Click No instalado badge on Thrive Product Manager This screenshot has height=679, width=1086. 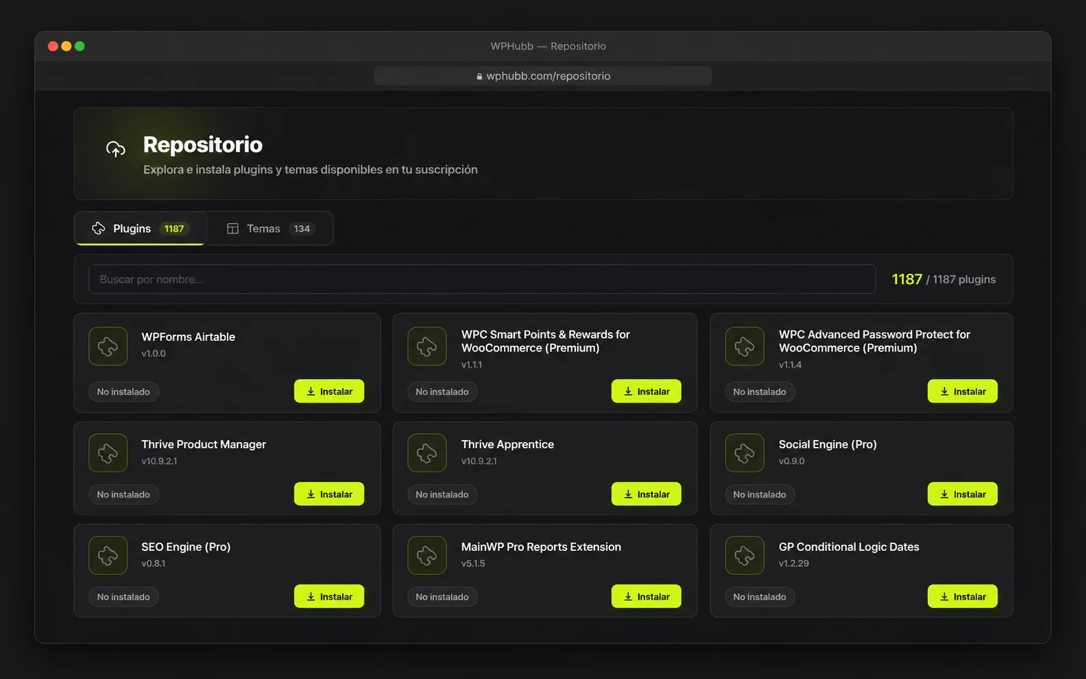click(x=123, y=494)
